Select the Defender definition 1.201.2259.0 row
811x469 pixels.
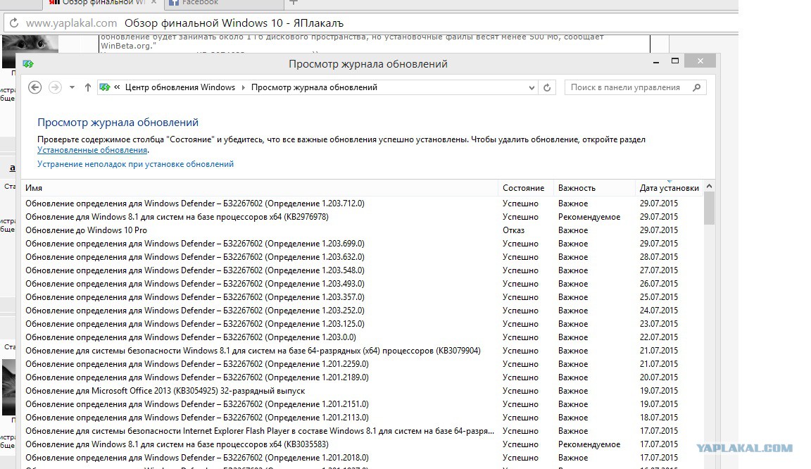pos(362,365)
